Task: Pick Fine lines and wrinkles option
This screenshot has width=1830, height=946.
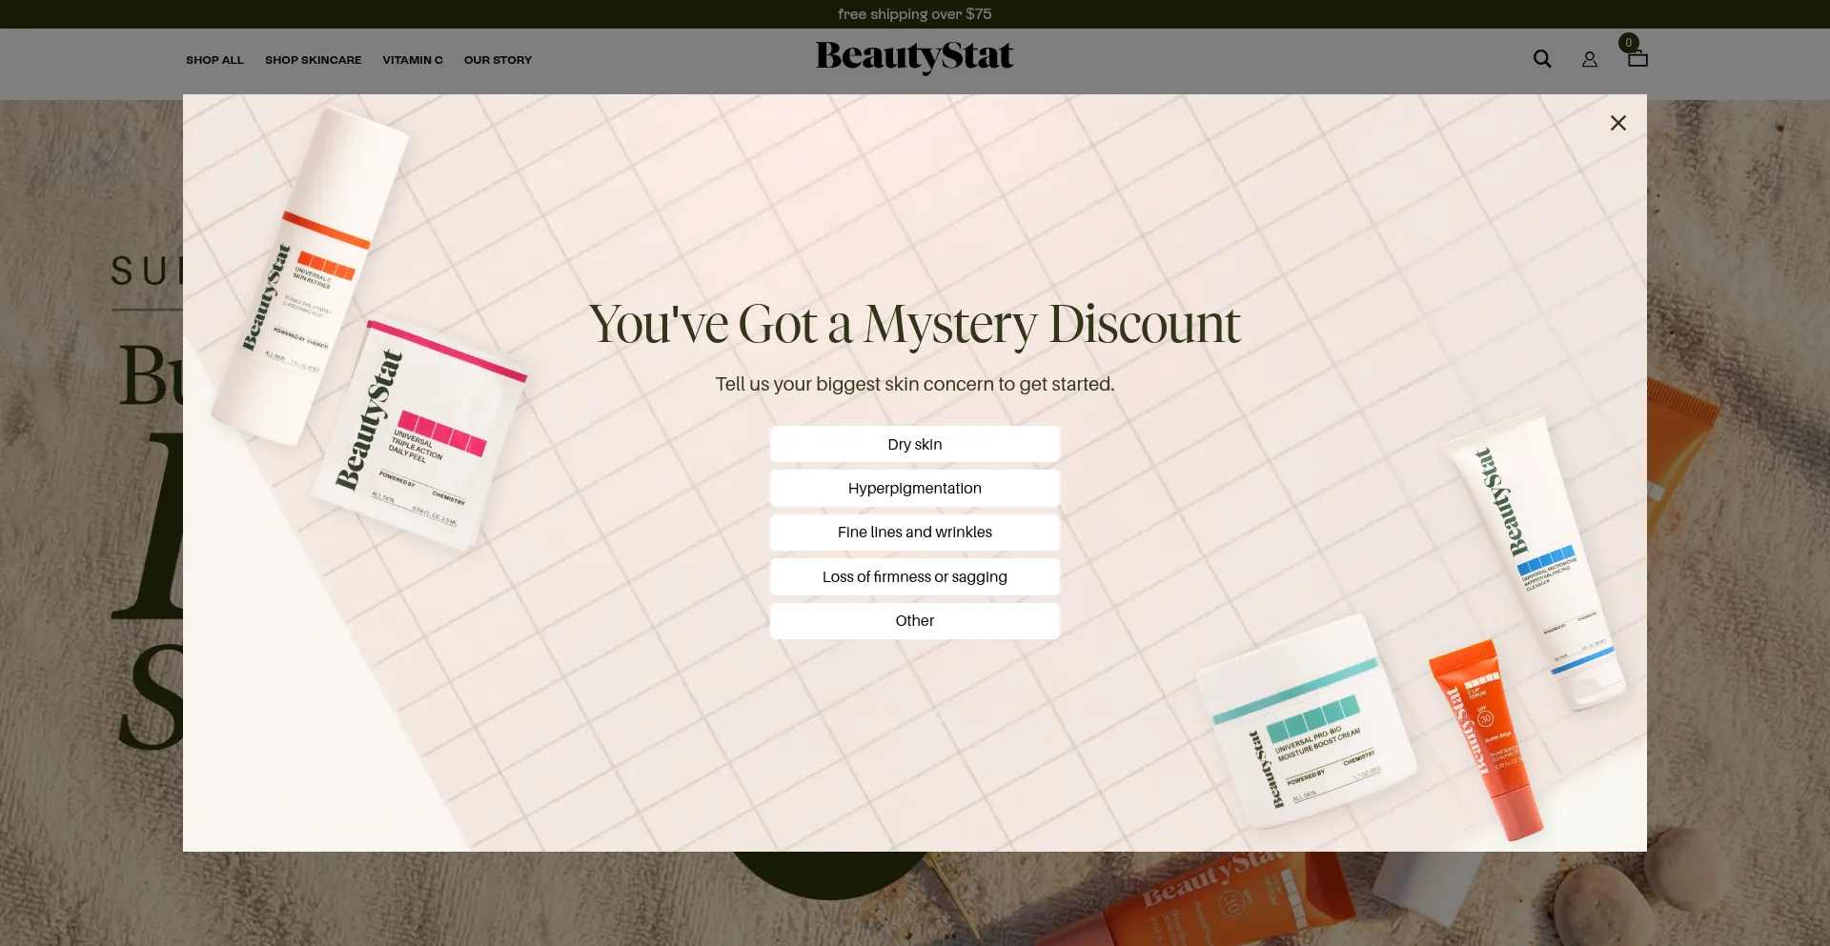Action: 915,532
